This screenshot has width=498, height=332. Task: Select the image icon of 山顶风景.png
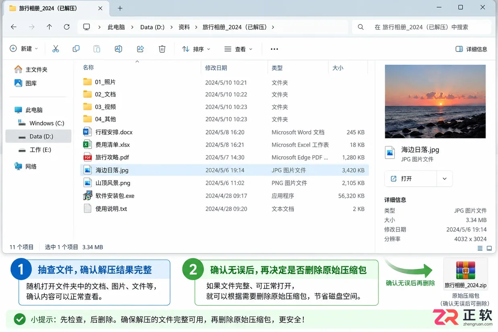87,183
